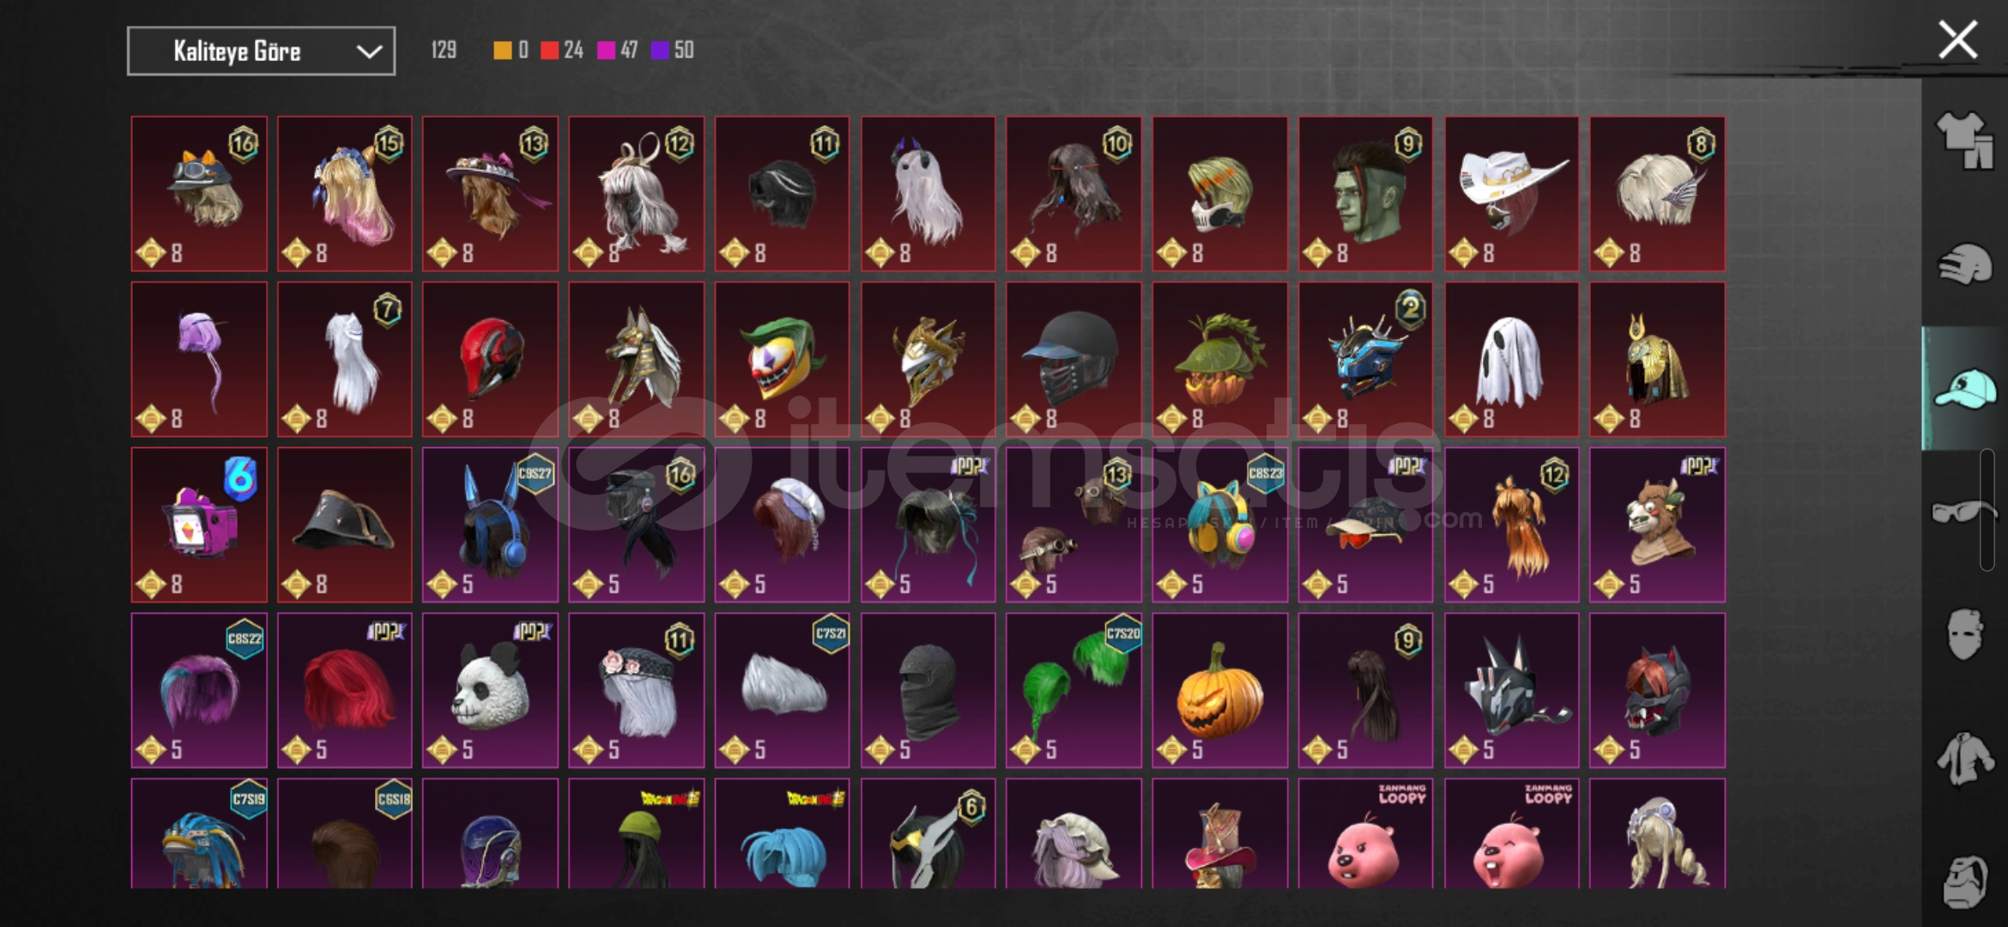Select the helmet category icon

coord(1965,264)
